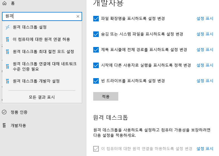
Task: Click 설정 표시 link for 원격 연결 허용
Action: pos(205,148)
